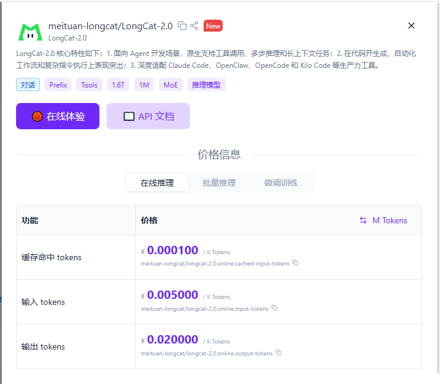This screenshot has height=384, width=440.
Task: Close the model detail panel
Action: pyautogui.click(x=411, y=26)
